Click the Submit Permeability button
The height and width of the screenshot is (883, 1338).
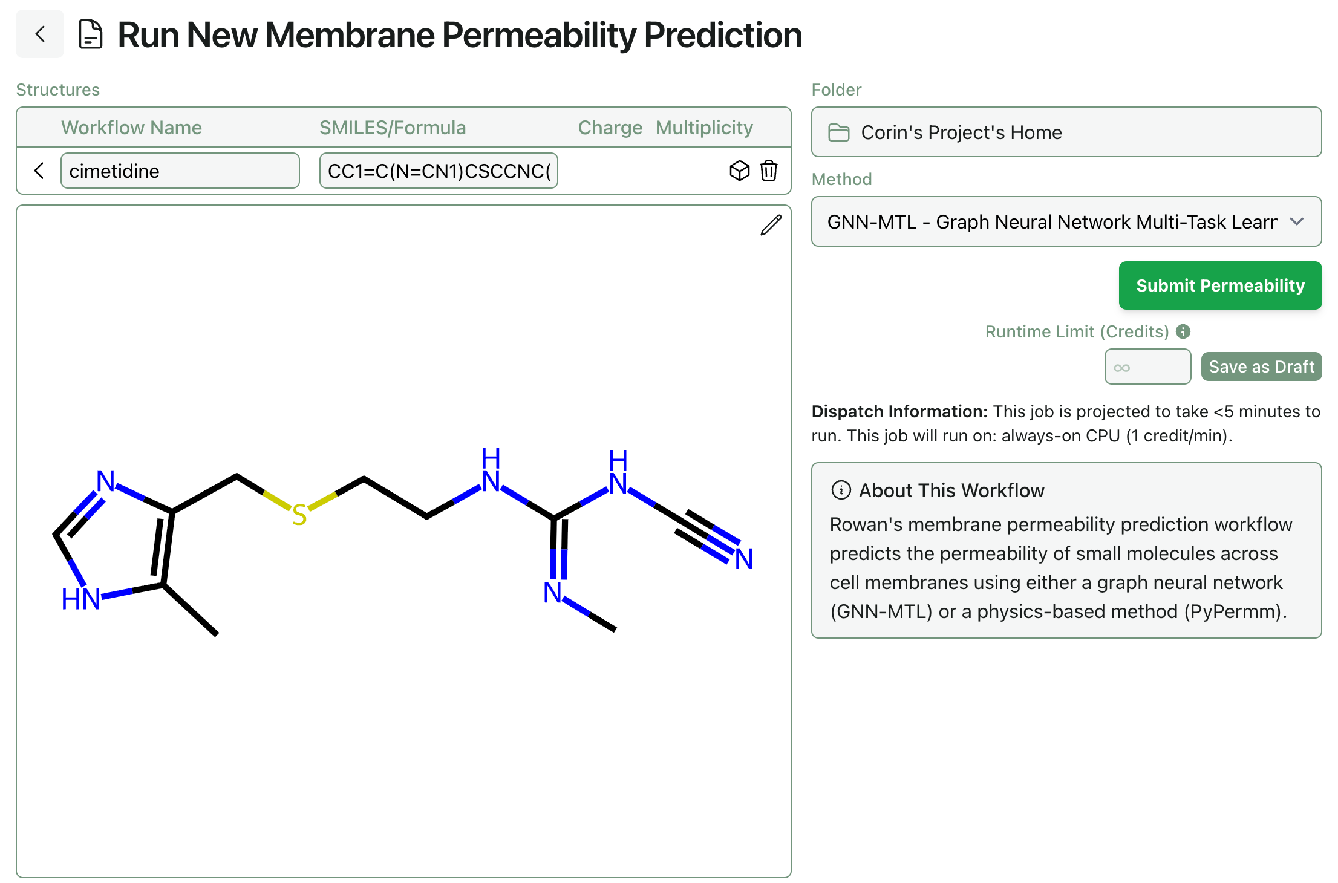[1219, 285]
